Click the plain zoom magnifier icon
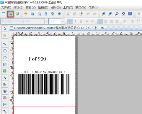Image resolution: width=142 pixels, height=114 pixels. coord(117,14)
